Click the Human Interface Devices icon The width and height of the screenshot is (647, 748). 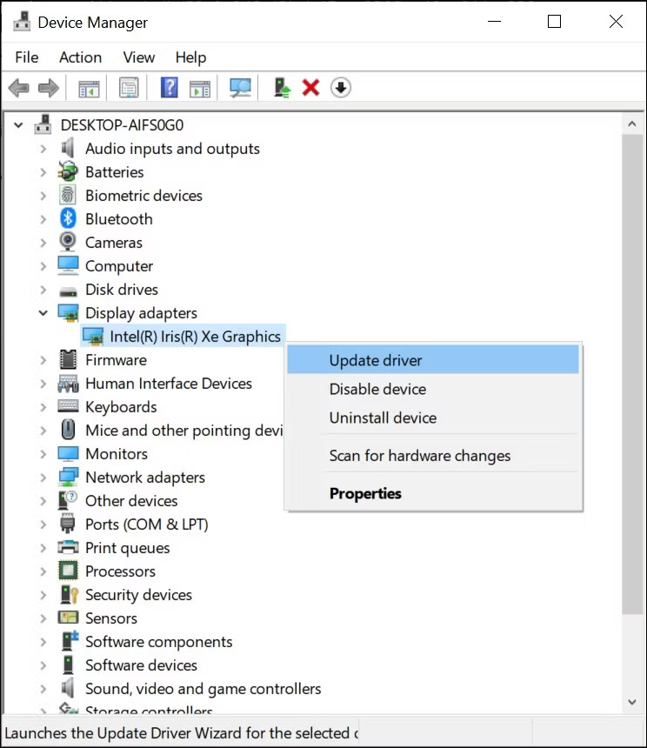point(68,384)
